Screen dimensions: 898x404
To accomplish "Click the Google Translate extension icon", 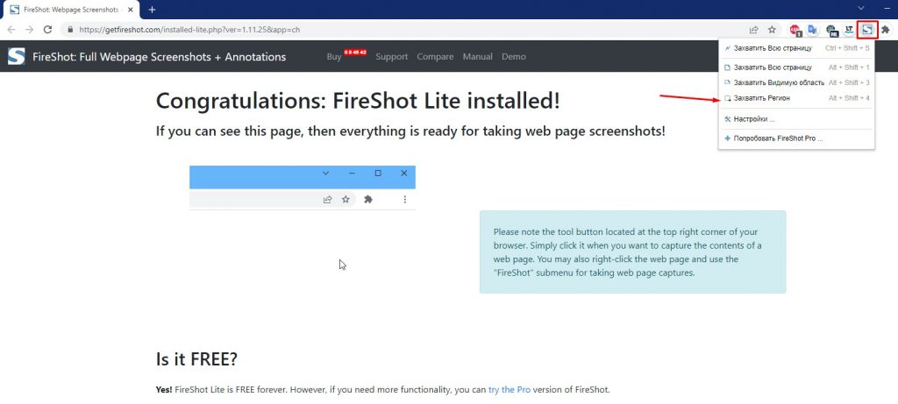I will pos(813,30).
